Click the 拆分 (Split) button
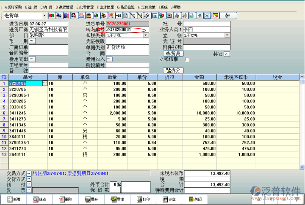This screenshot has width=305, height=205. pyautogui.click(x=174, y=70)
